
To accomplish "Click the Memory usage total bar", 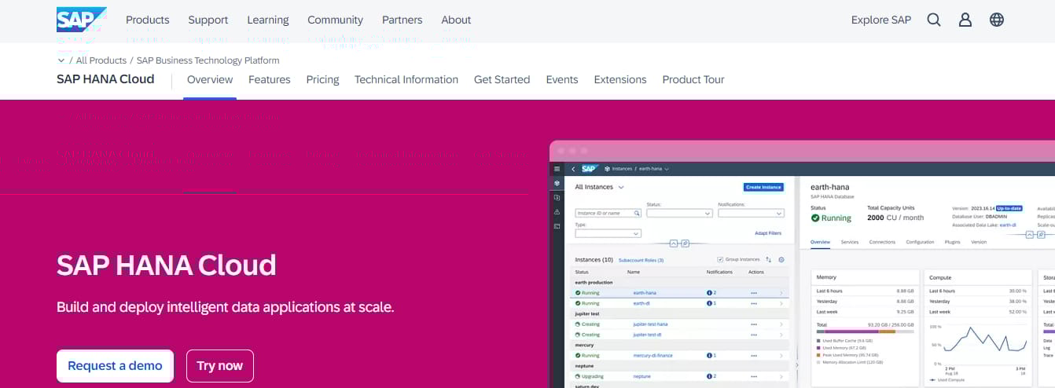I will click(x=866, y=331).
